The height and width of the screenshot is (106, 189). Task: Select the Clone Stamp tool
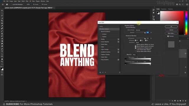point(2,34)
